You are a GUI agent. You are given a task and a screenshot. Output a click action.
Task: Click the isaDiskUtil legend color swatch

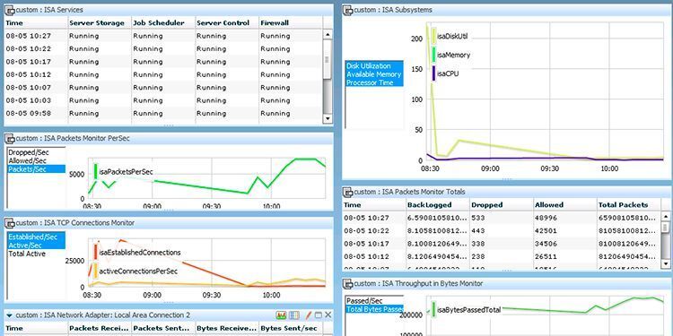434,37
